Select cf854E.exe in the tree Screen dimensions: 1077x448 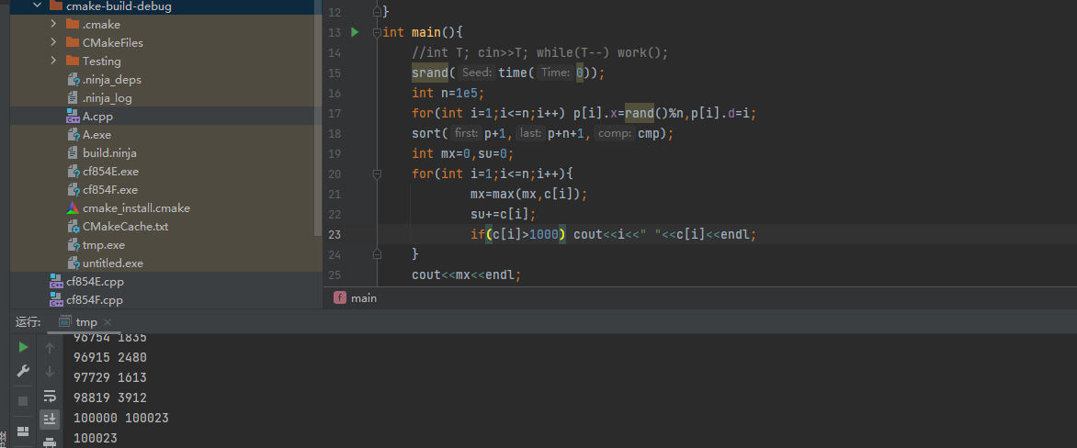coord(110,172)
